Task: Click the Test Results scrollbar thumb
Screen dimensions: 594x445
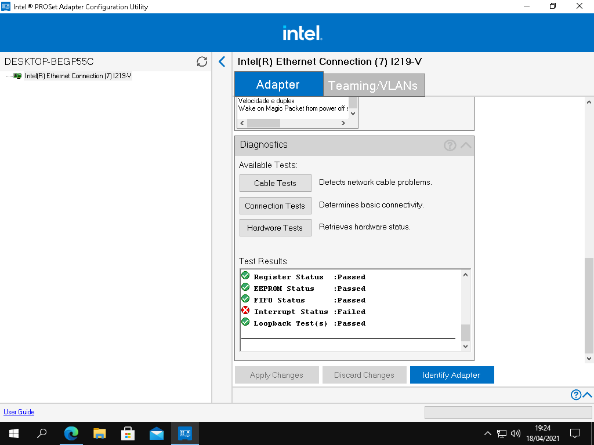Action: coord(466,333)
